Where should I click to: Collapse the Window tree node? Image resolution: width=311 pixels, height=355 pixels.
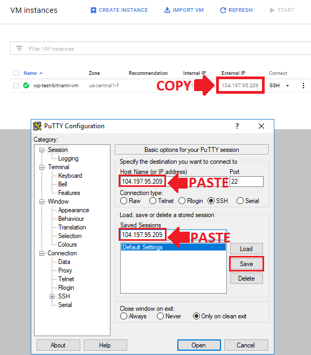coord(42,201)
